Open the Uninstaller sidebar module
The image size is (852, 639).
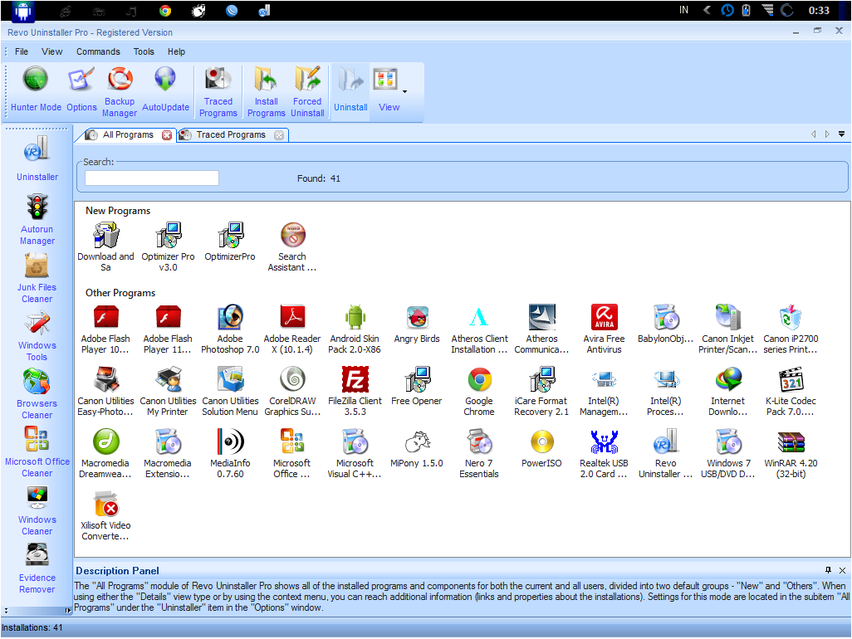point(37,158)
